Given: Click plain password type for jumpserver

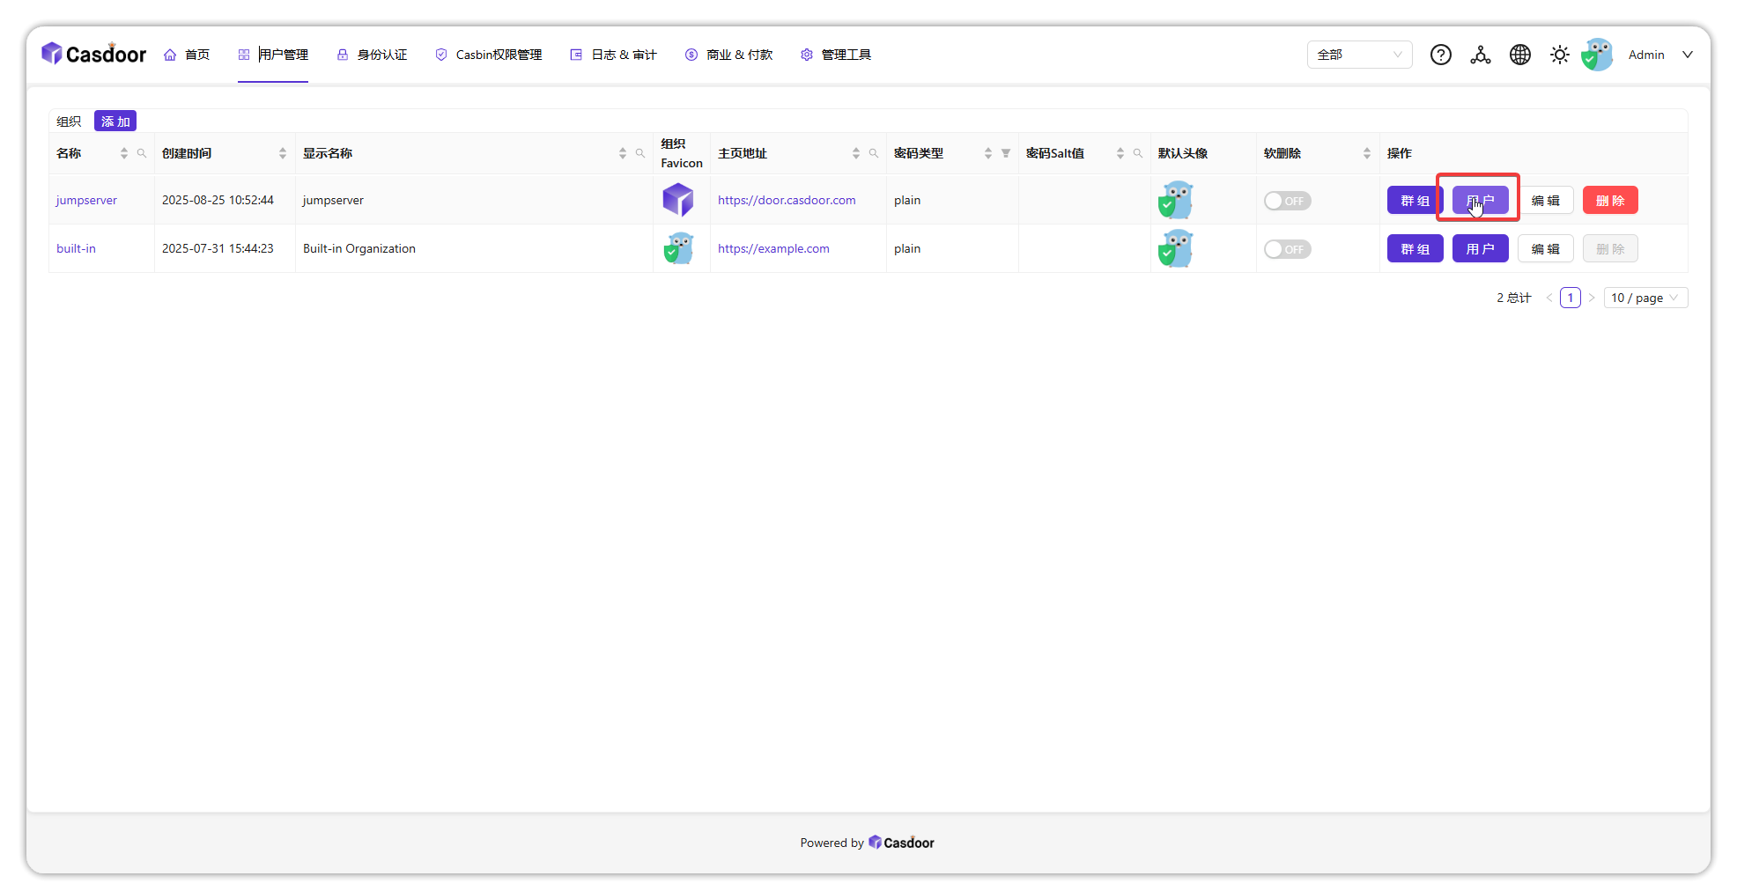Looking at the screenshot, I should click(907, 200).
